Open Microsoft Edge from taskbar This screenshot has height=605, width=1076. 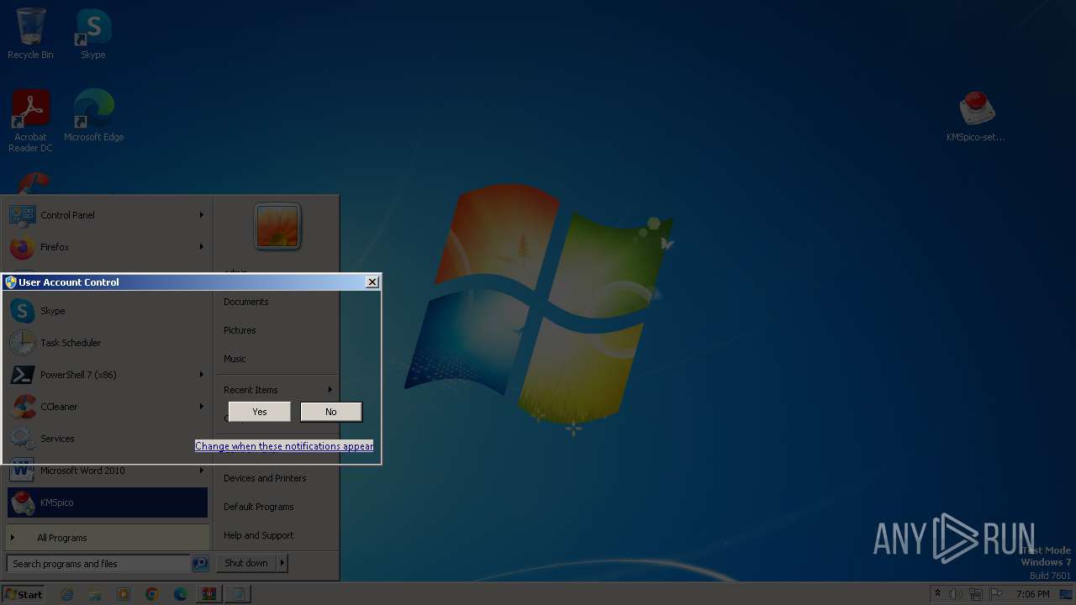pos(181,594)
